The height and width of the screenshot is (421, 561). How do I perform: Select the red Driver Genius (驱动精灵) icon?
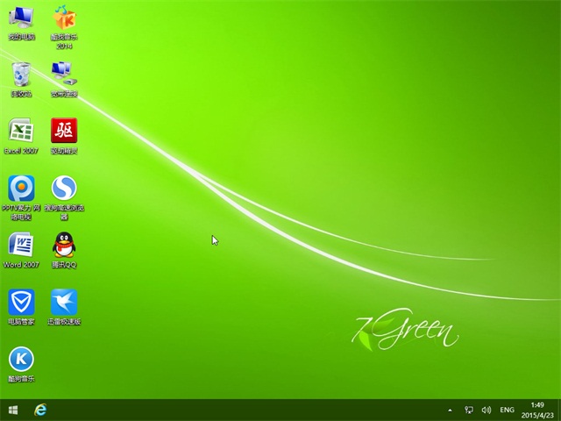click(64, 131)
